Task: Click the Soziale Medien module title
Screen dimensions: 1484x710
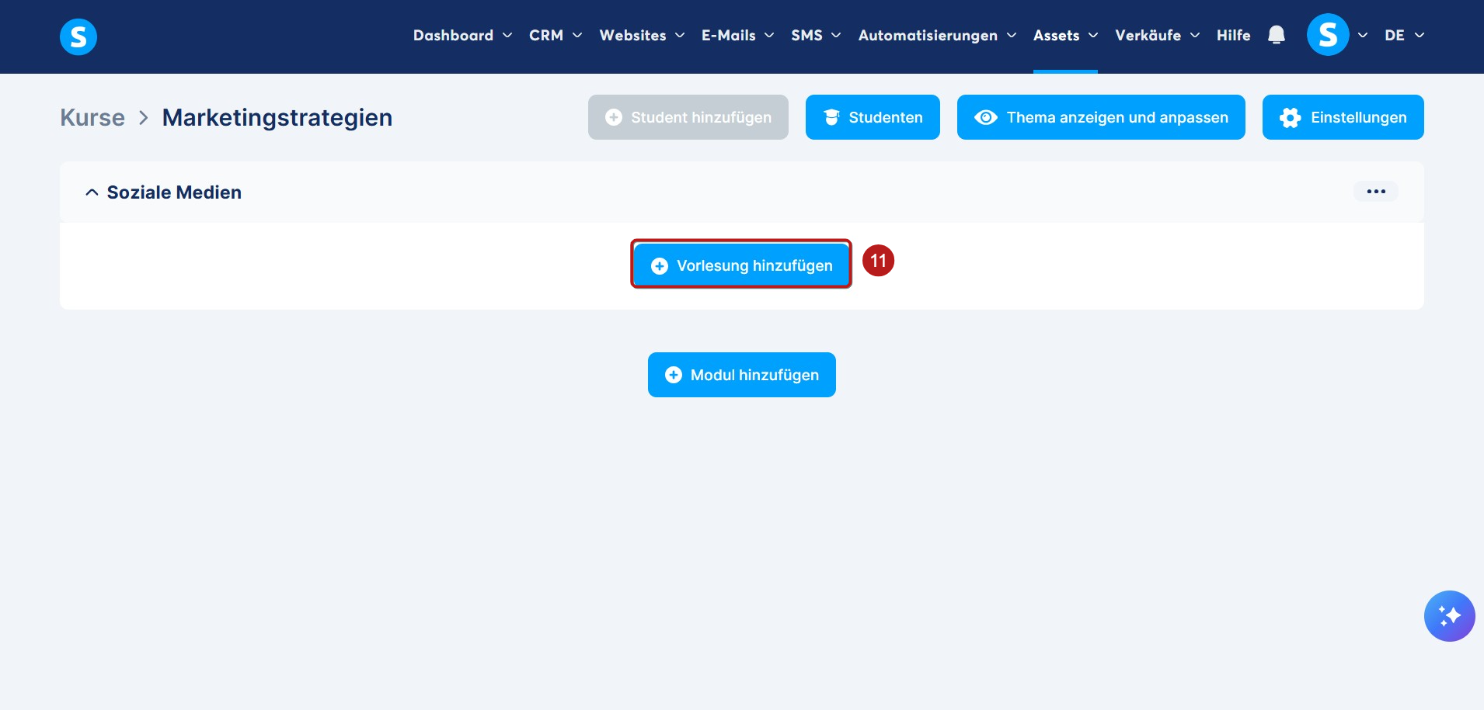Action: click(174, 192)
